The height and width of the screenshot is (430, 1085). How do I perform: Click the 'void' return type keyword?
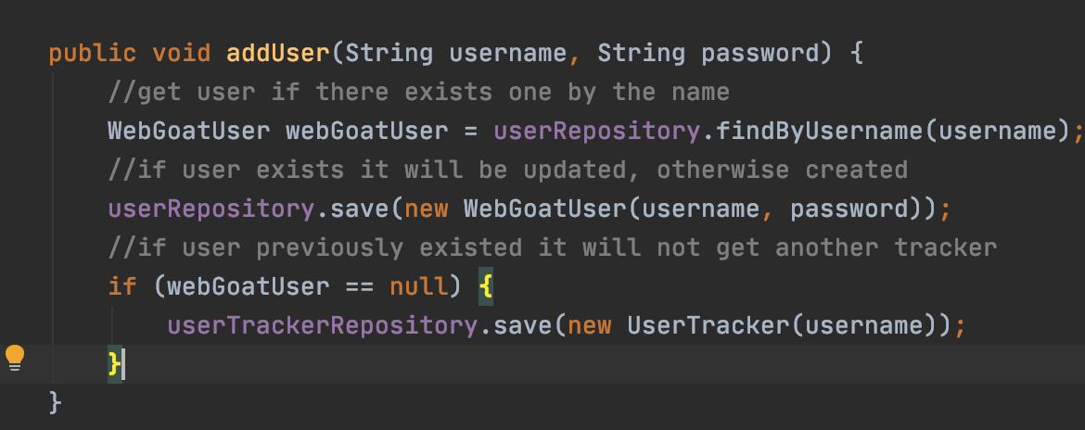pyautogui.click(x=182, y=53)
